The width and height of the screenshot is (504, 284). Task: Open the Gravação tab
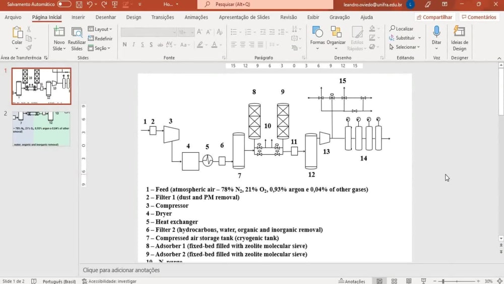click(339, 17)
